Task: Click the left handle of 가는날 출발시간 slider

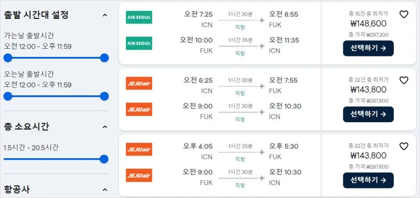Action: coord(8,58)
